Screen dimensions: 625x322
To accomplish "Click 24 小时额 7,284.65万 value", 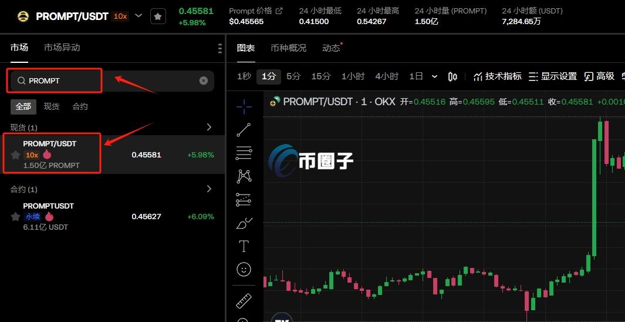I will pos(521,21).
